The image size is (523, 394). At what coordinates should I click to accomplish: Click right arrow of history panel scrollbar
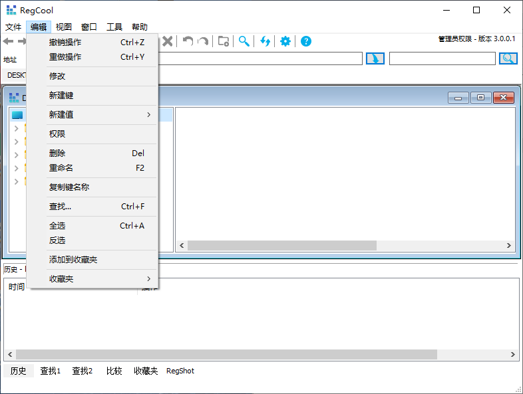[x=513, y=354]
